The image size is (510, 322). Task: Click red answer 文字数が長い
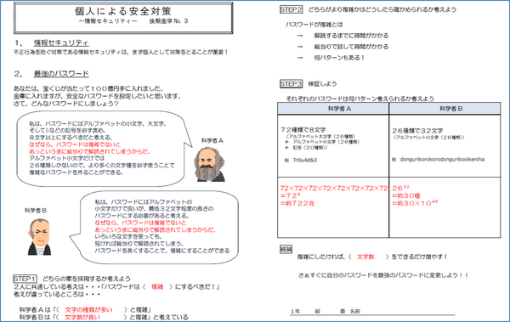[82, 317]
